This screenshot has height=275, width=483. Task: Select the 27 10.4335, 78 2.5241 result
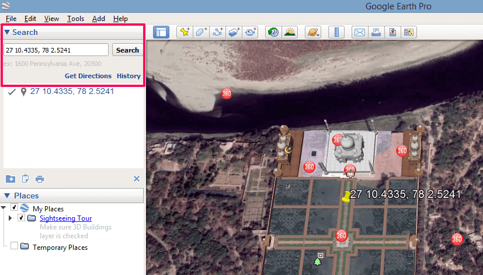pos(72,92)
